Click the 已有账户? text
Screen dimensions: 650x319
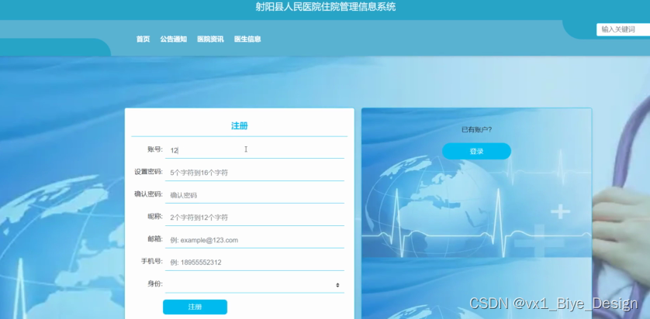pyautogui.click(x=477, y=130)
